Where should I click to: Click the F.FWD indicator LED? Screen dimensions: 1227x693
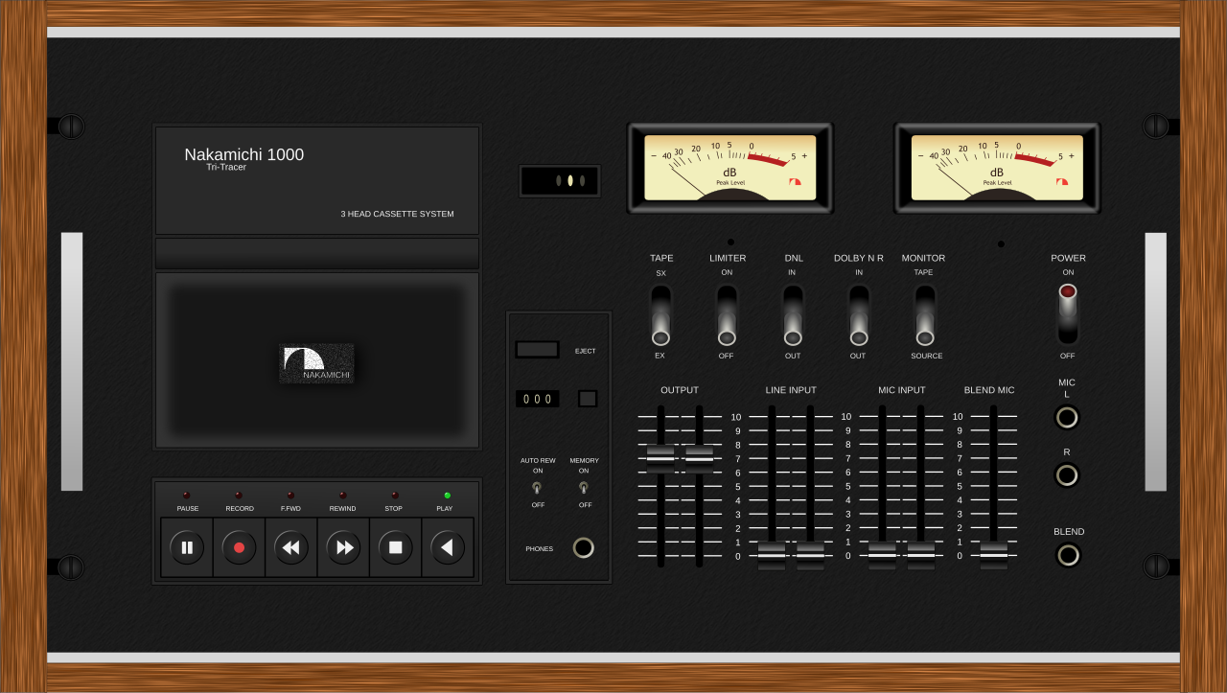(291, 496)
